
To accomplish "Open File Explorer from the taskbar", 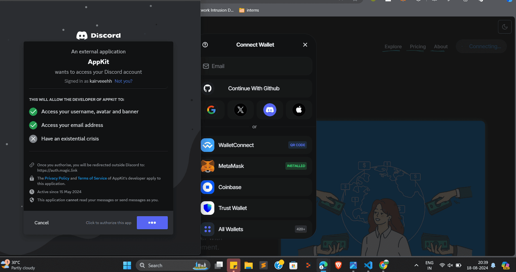I will tap(249, 265).
